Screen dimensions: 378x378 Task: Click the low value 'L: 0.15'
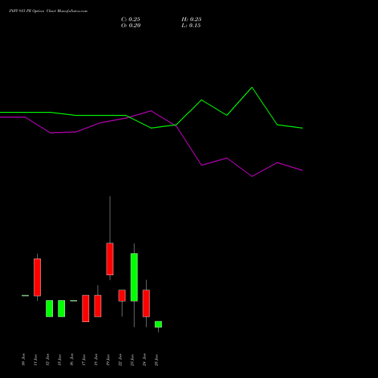191,26
